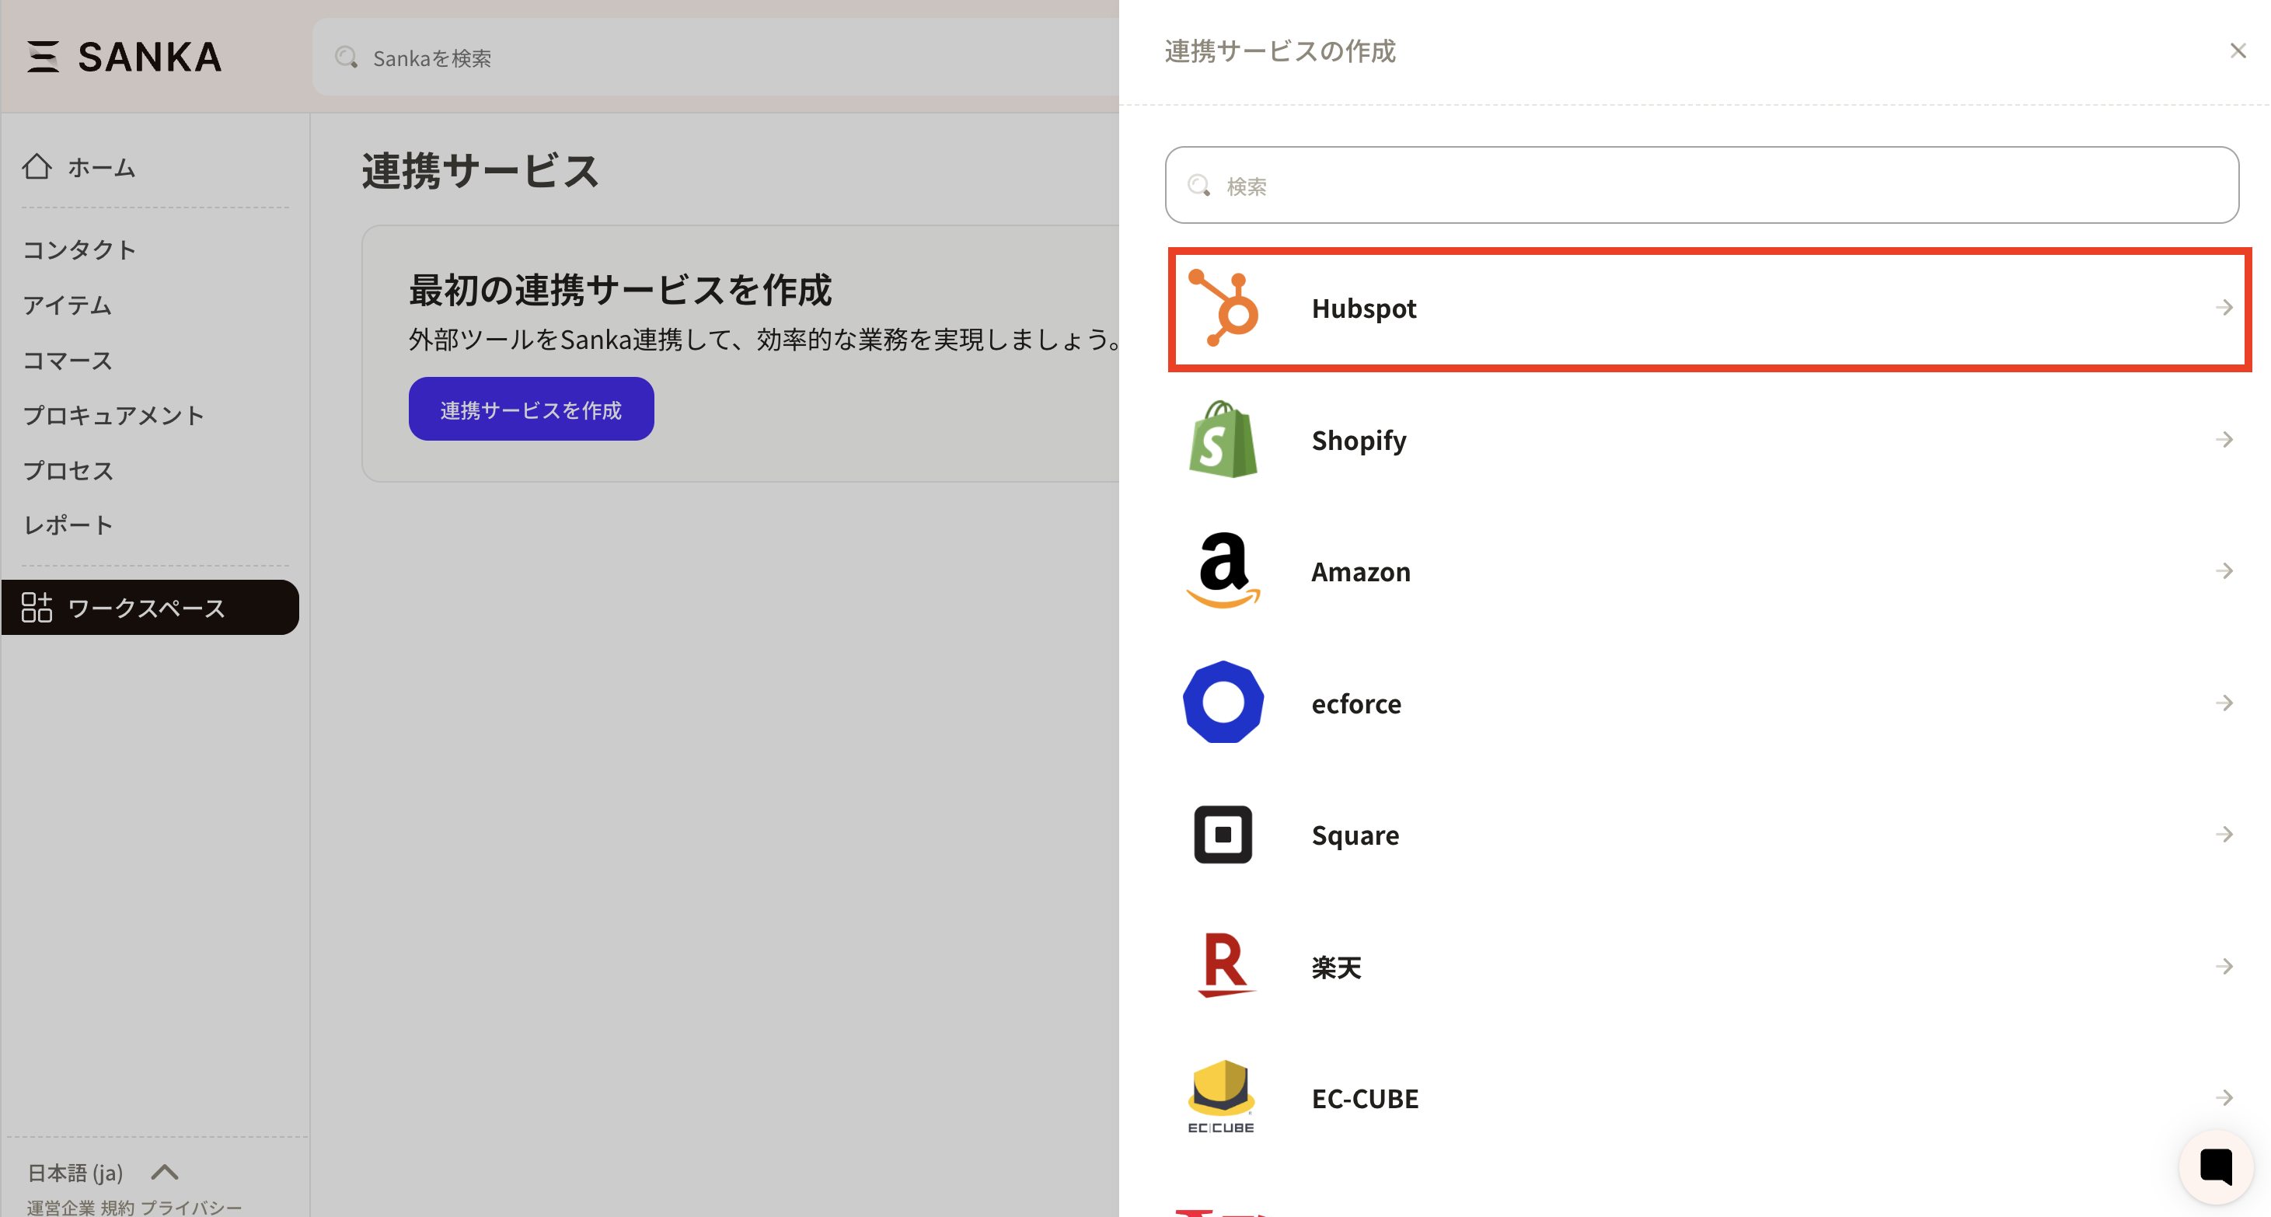Go to ホーム in the sidebar
Image resolution: width=2271 pixels, height=1217 pixels.
(101, 167)
